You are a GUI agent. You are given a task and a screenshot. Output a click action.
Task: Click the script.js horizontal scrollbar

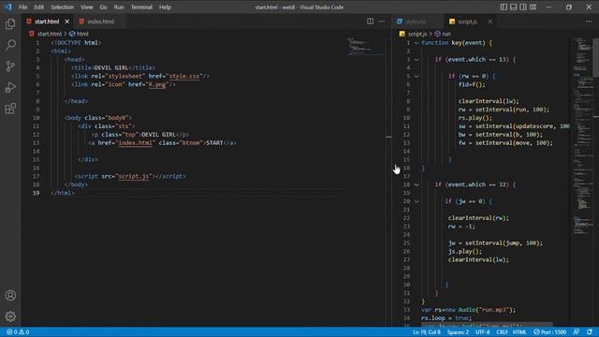(487, 325)
